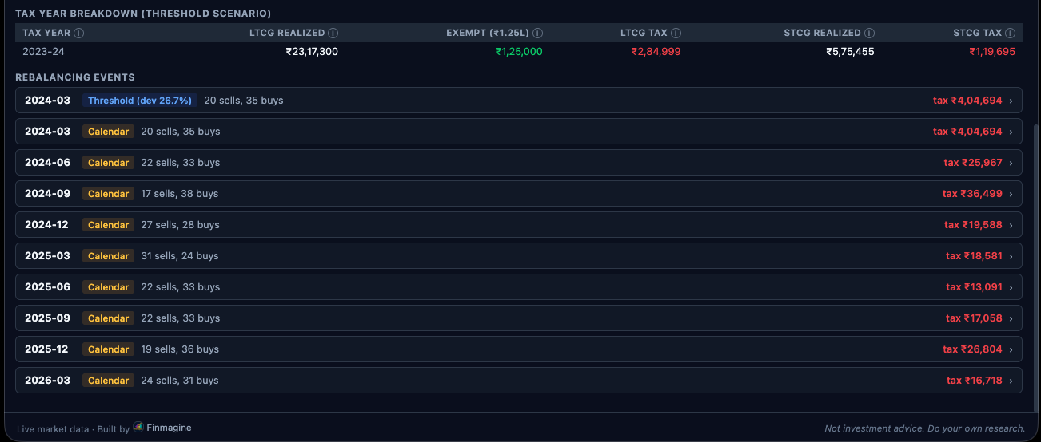Open the Finmagine link in the footer
This screenshot has width=1041, height=442.
pyautogui.click(x=169, y=428)
